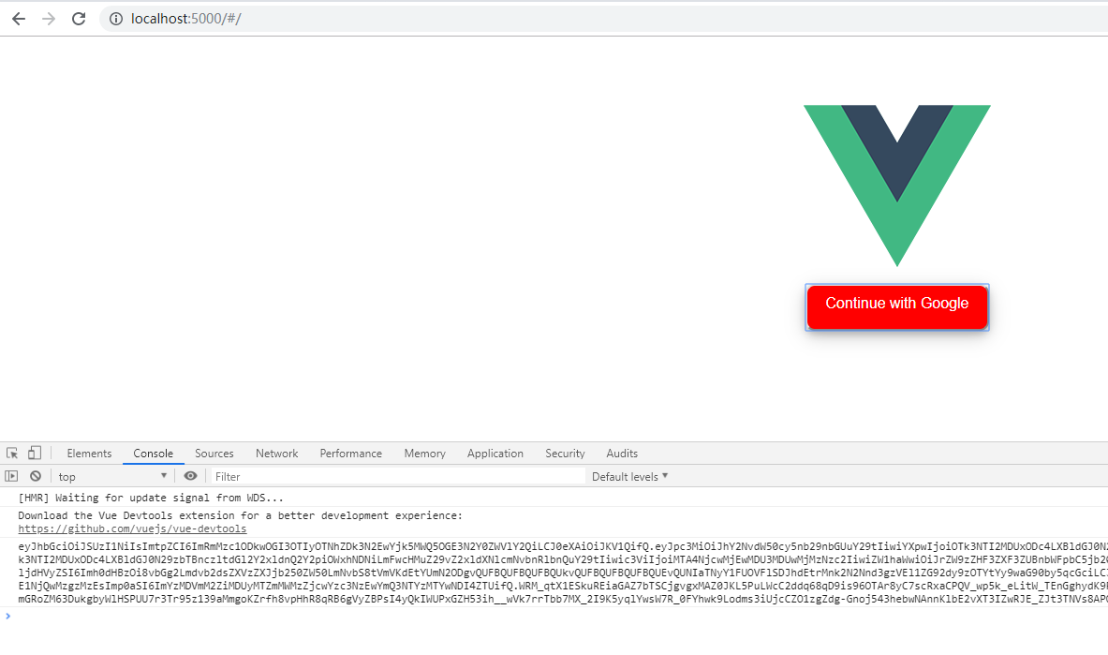Open the Default levels dropdown
Viewport: 1108px width, 655px height.
(629, 477)
